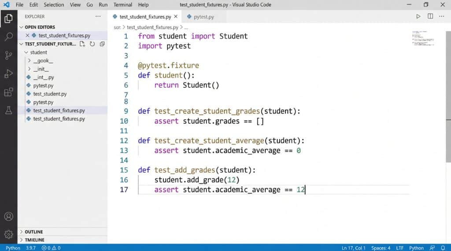The height and width of the screenshot is (251, 451).
Task: Open the Selection menu
Action: [54, 4]
